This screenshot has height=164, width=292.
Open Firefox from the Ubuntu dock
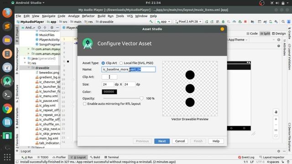(x=7, y=13)
